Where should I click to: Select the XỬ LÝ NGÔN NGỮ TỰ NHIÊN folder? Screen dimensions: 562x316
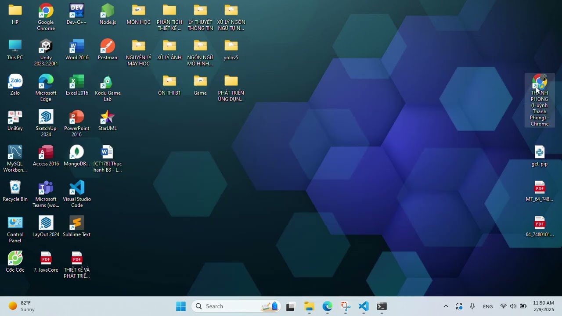click(231, 18)
